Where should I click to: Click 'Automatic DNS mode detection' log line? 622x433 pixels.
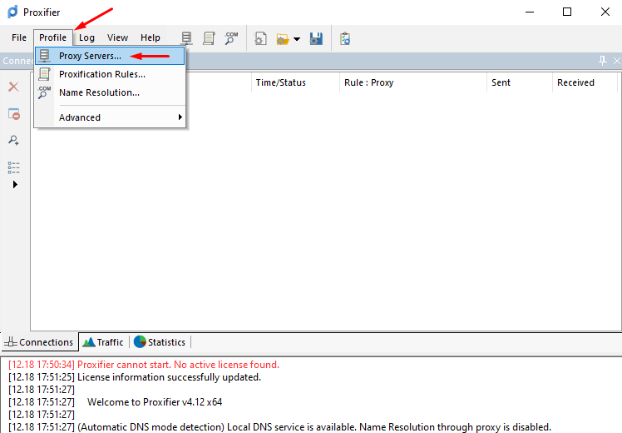pyautogui.click(x=279, y=427)
